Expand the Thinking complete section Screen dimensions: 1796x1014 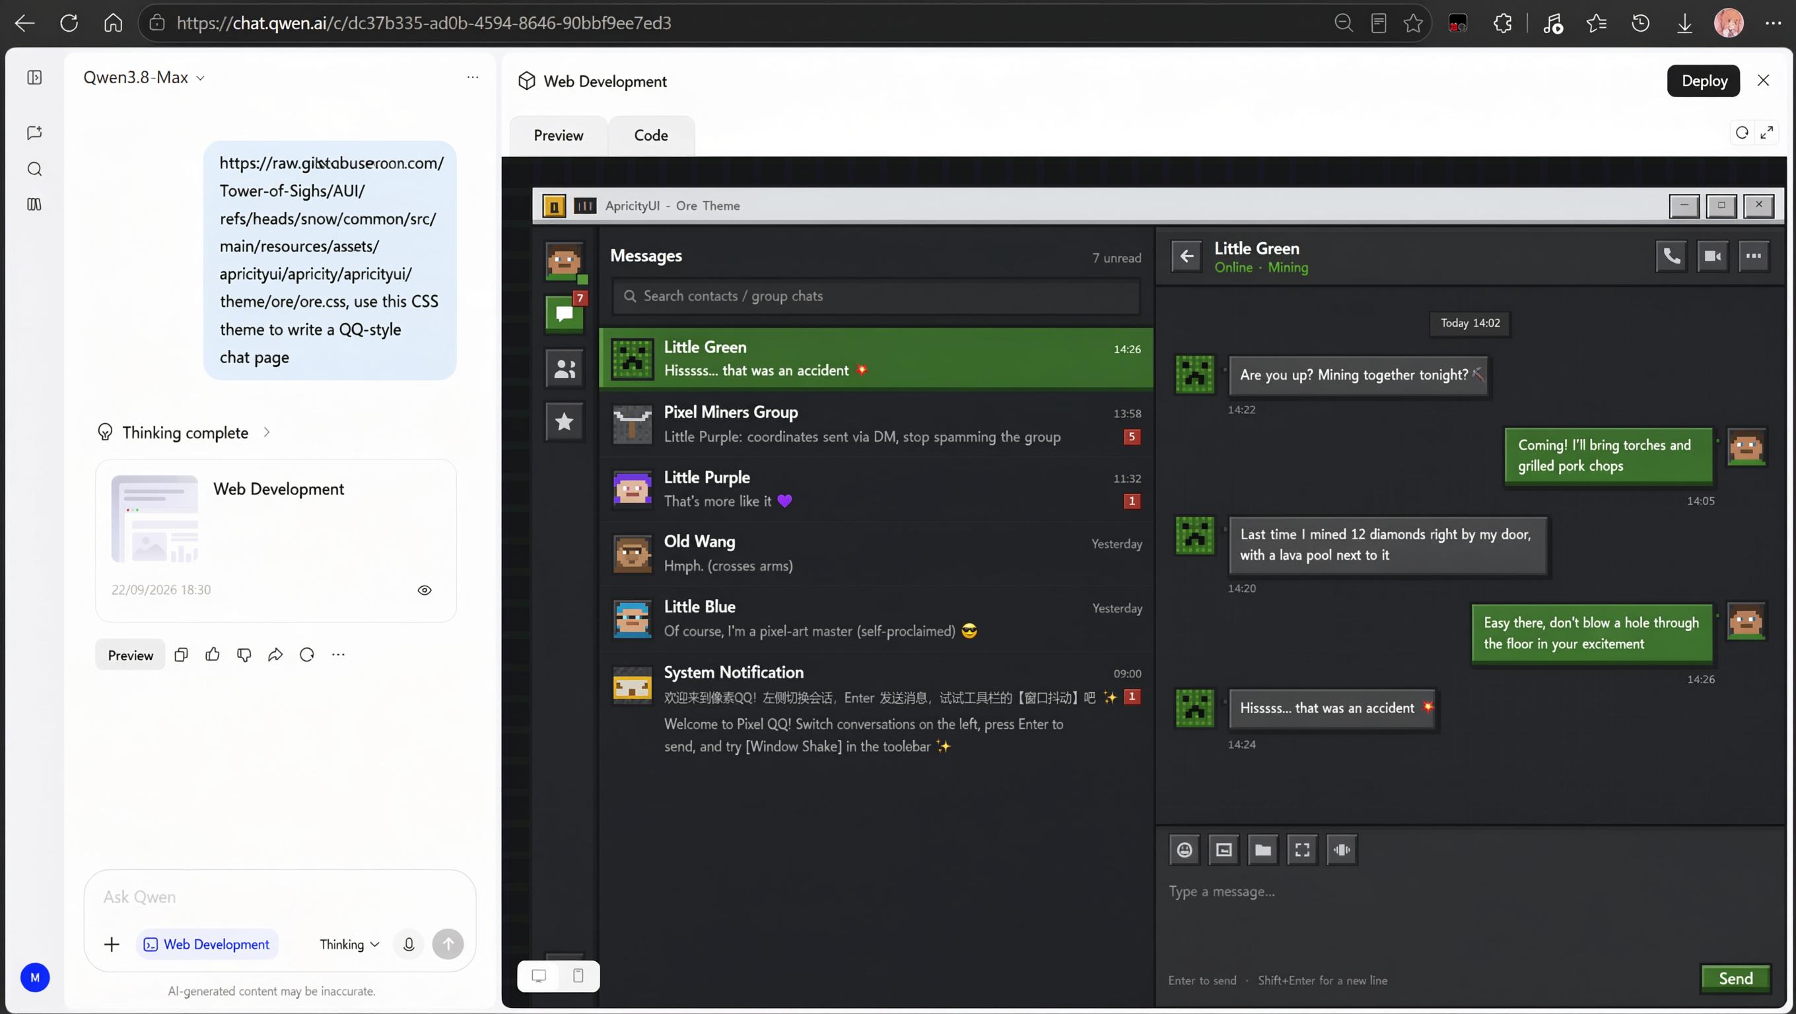(x=184, y=432)
